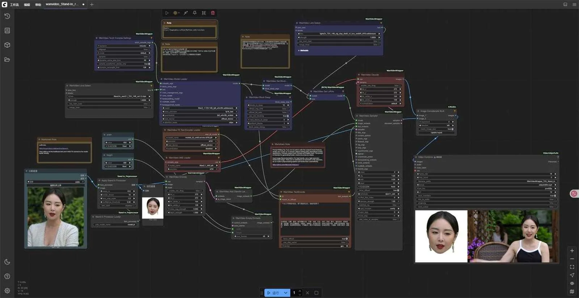Change model_name in T5 Text Encoder Loader

click(x=192, y=138)
